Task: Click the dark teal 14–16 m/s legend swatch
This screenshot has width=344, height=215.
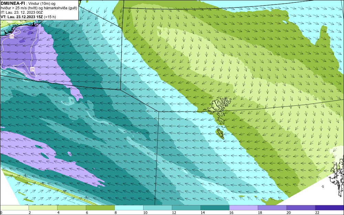Action: (215, 208)
